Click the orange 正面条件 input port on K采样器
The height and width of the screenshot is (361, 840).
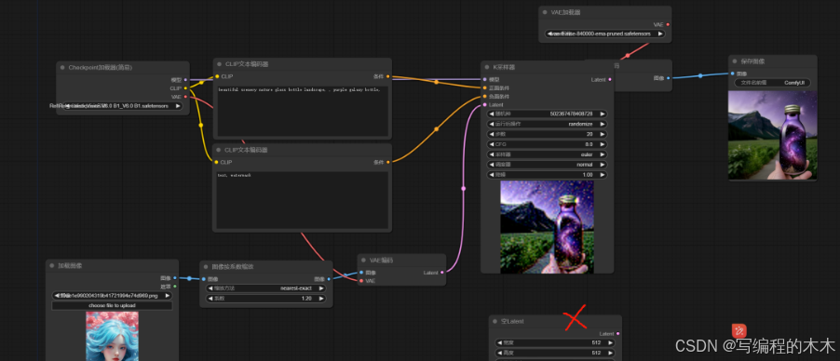[484, 87]
